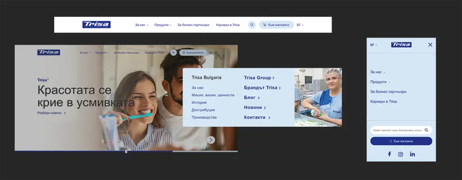The width and height of the screenshot is (462, 180).
Task: Click factory worker photo in mega menu
Action: coord(318,97)
